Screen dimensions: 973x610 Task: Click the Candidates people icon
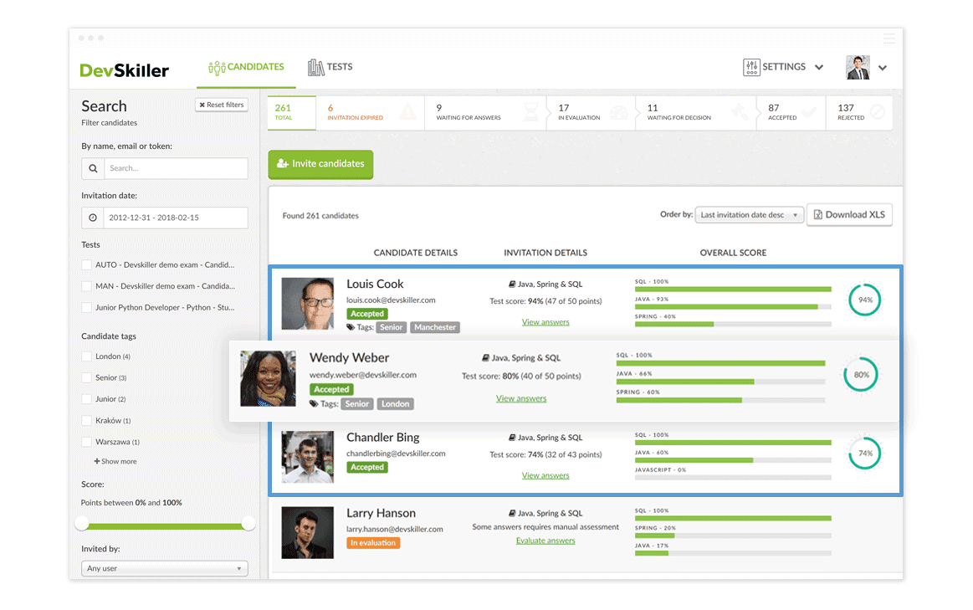216,68
